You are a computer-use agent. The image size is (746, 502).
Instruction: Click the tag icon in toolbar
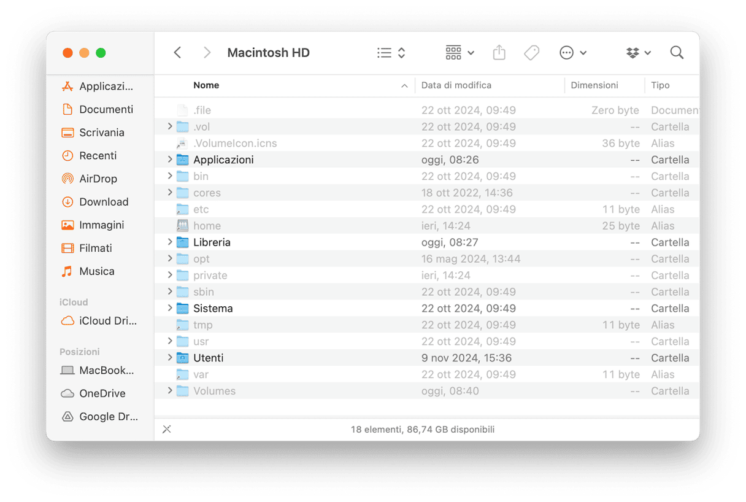(x=532, y=53)
